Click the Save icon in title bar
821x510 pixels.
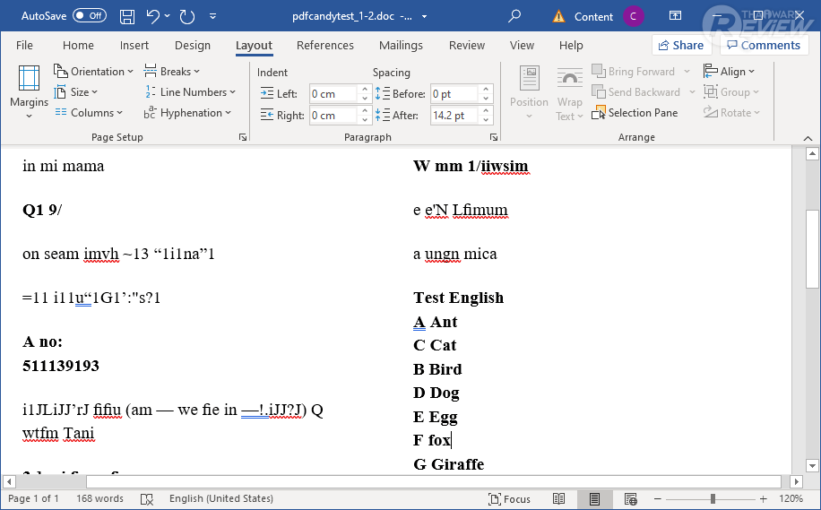tap(127, 16)
